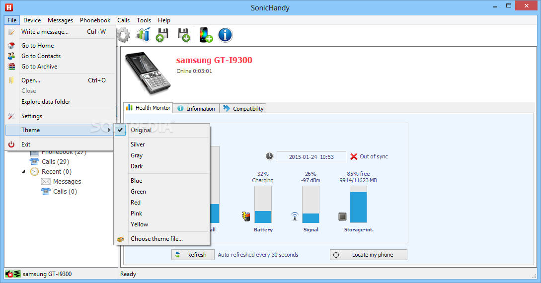Click the samsung GT-I9300 phone picture
The width and height of the screenshot is (541, 283).
pyautogui.click(x=148, y=73)
